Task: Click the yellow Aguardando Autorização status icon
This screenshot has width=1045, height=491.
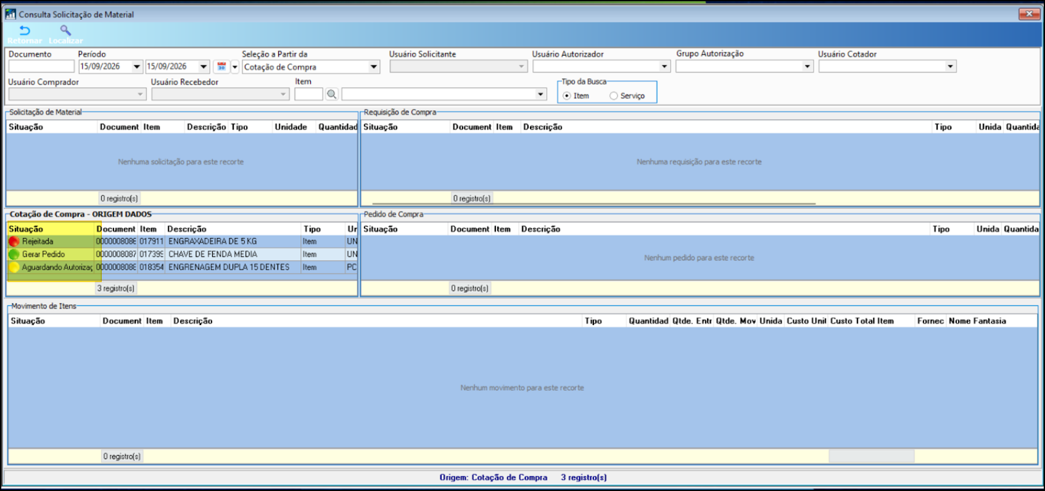Action: 14,267
